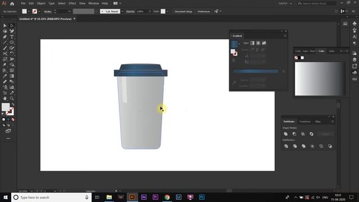
Task: Click the Preferences button
Action: 204,11
